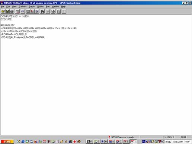This screenshot has height=144, width=192.
Task: Click the Syntax Help icon
Action: click(53, 12)
